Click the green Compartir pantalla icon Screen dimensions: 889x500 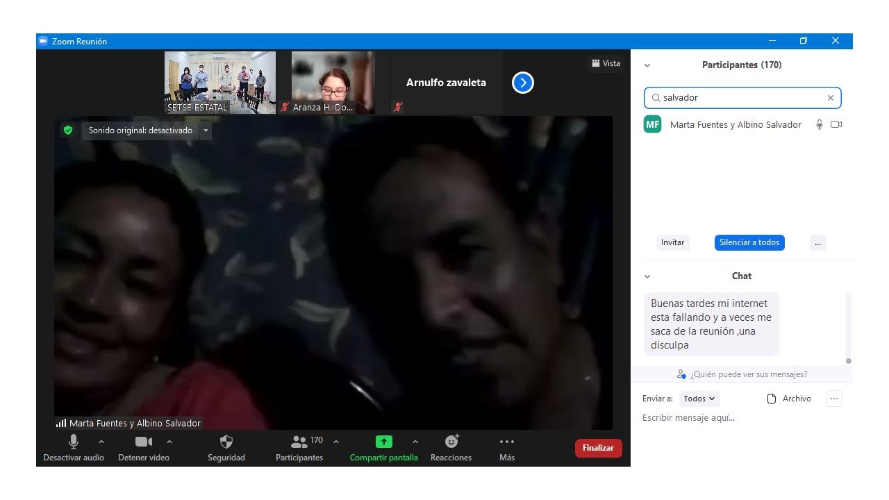click(x=384, y=442)
